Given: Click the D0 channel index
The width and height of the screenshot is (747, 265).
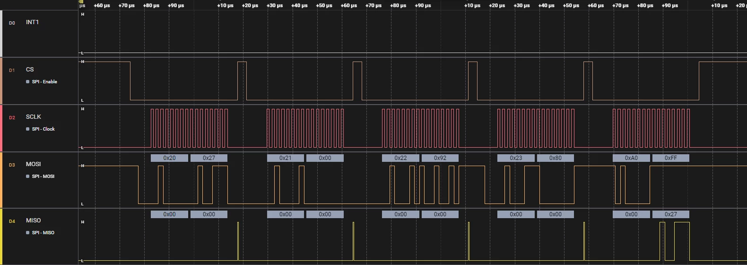Looking at the screenshot, I should [12, 23].
